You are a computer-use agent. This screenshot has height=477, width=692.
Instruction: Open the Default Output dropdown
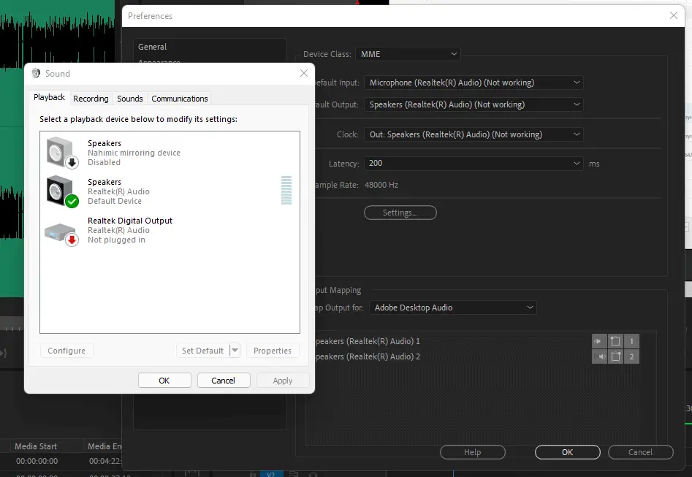[x=474, y=104]
